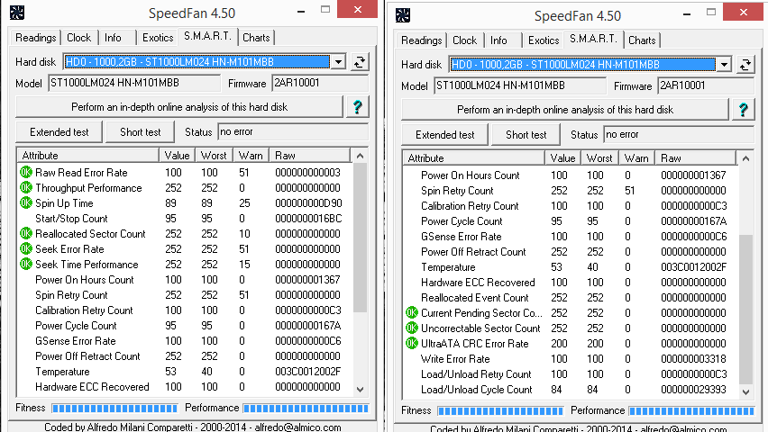Open the Clock tab in right window
The height and width of the screenshot is (432, 768).
[464, 40]
